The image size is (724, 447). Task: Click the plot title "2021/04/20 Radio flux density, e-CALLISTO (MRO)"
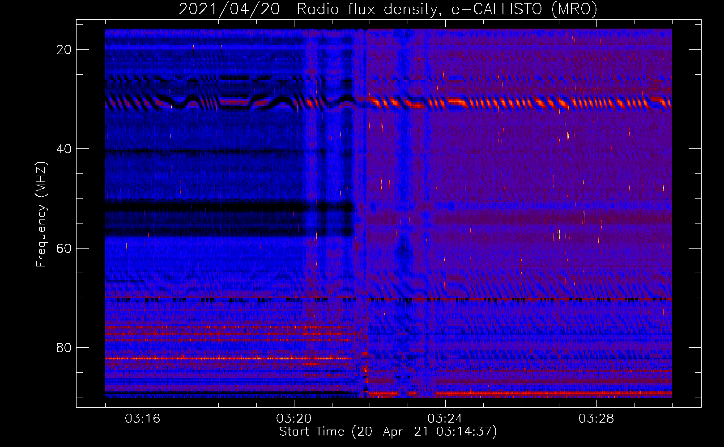tap(388, 9)
